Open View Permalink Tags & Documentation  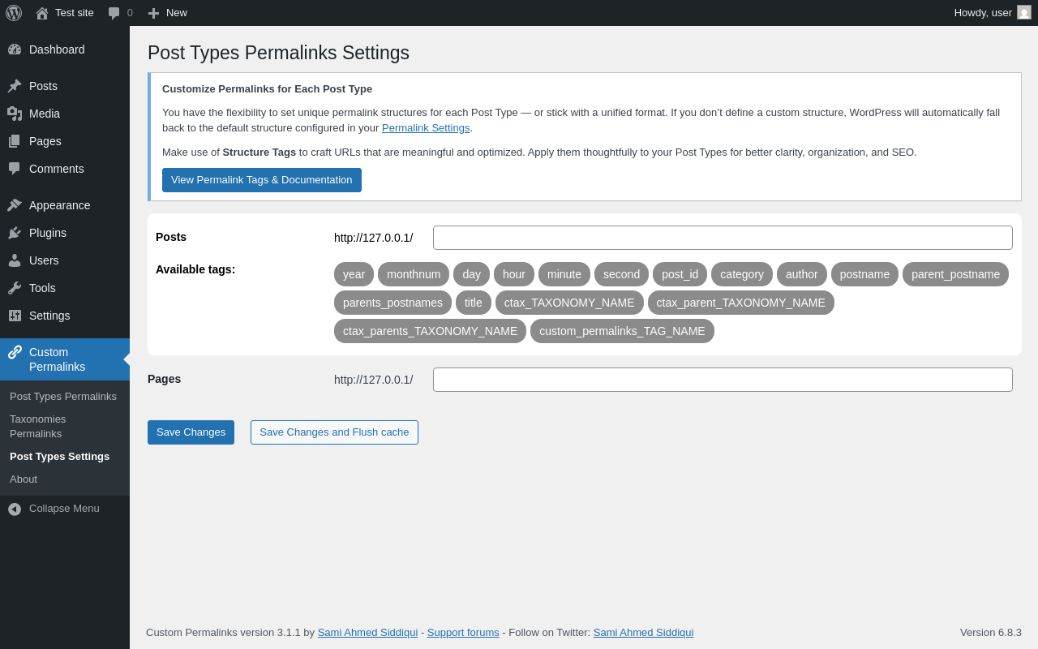pos(261,180)
